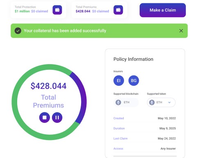
Task: Click the Access row label
Action: tap(118, 149)
